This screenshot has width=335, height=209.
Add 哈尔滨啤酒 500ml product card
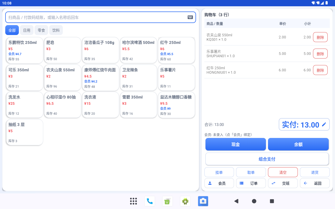coord(138,50)
